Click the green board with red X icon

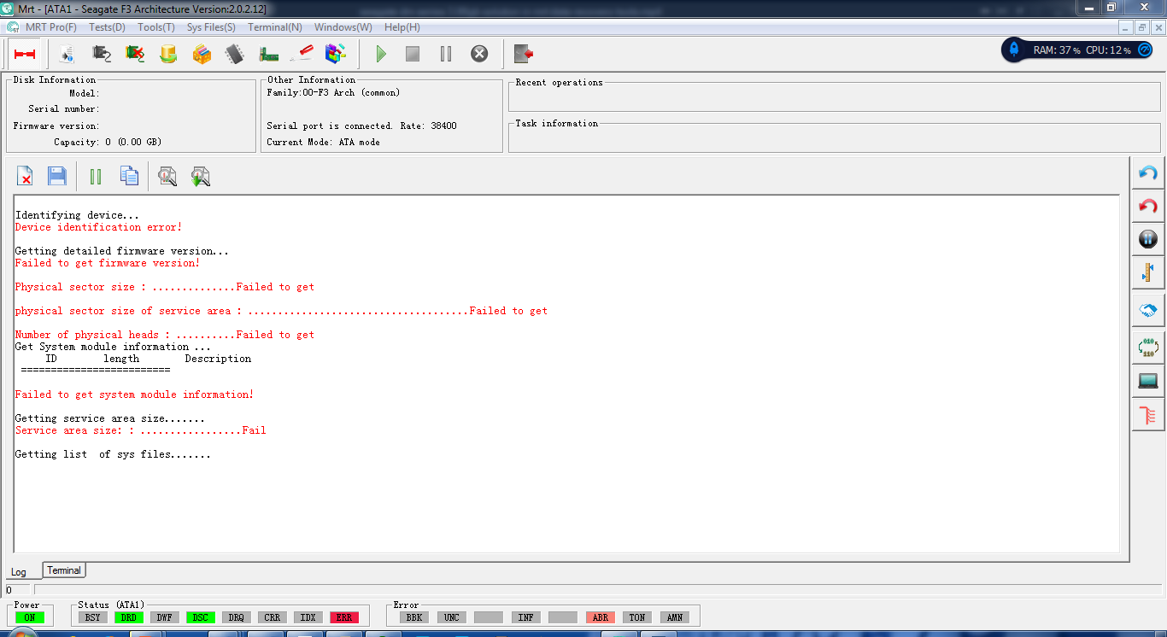click(135, 54)
